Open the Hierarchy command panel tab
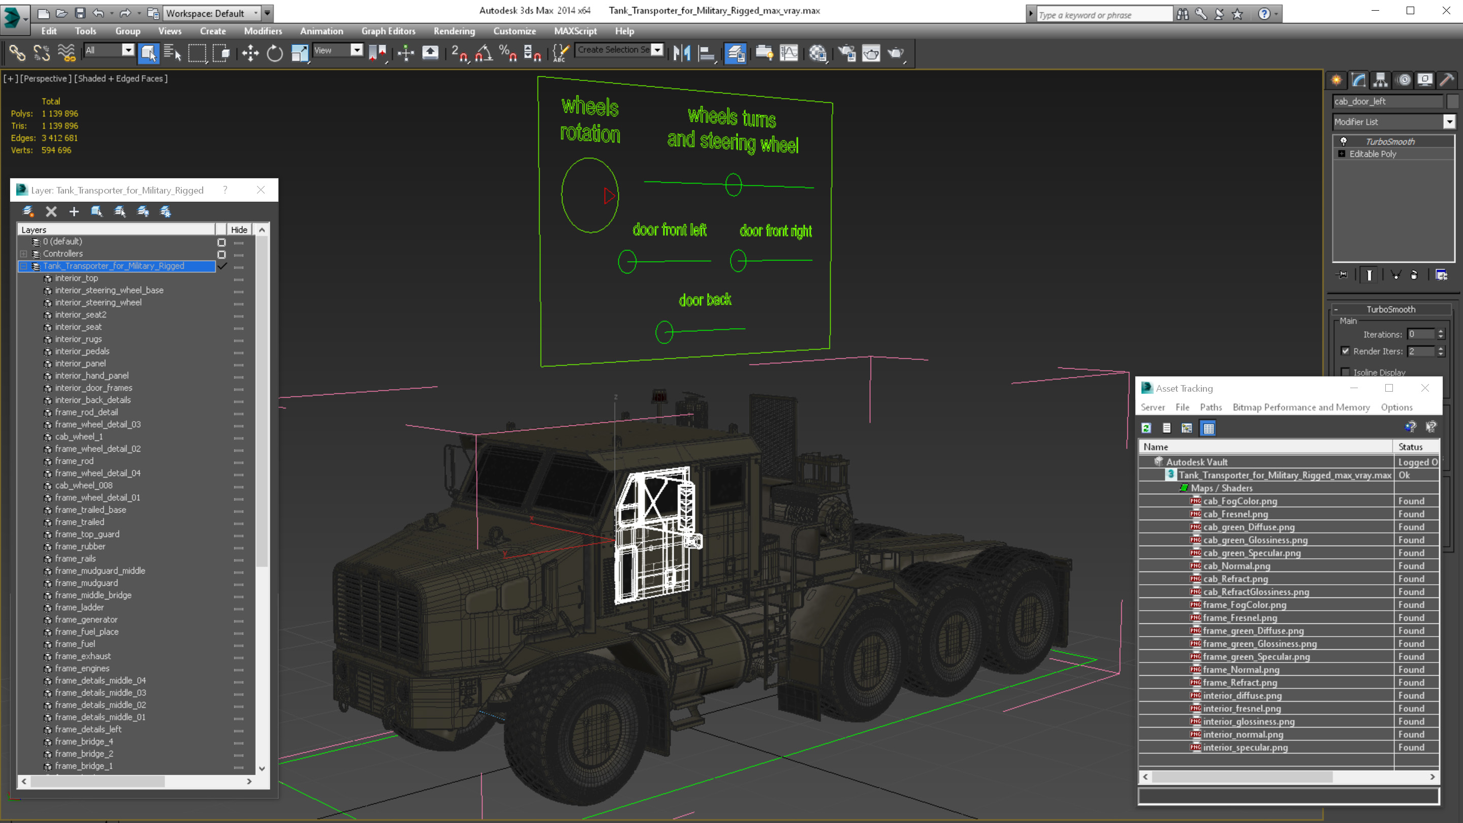The image size is (1463, 823). tap(1380, 80)
